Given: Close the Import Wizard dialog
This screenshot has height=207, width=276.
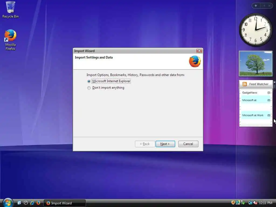Looking at the screenshot, I should point(199,51).
